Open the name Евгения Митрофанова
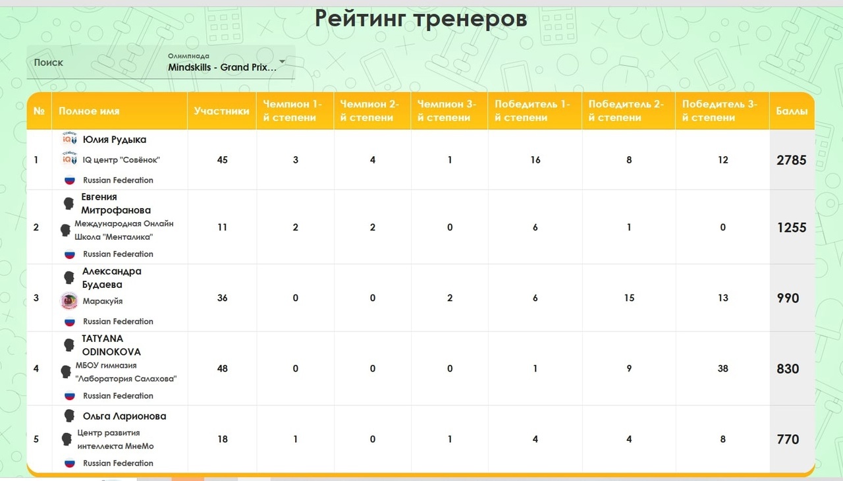Image resolution: width=843 pixels, height=481 pixels. point(116,204)
